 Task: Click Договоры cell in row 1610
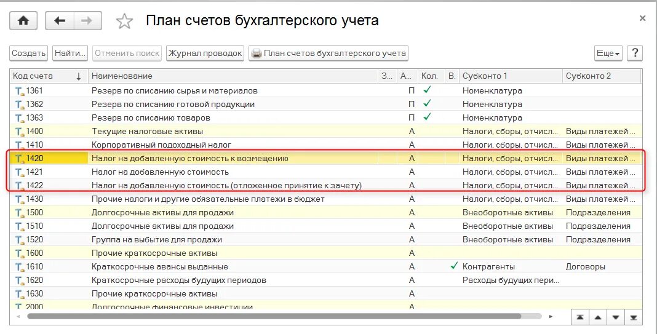pos(586,266)
